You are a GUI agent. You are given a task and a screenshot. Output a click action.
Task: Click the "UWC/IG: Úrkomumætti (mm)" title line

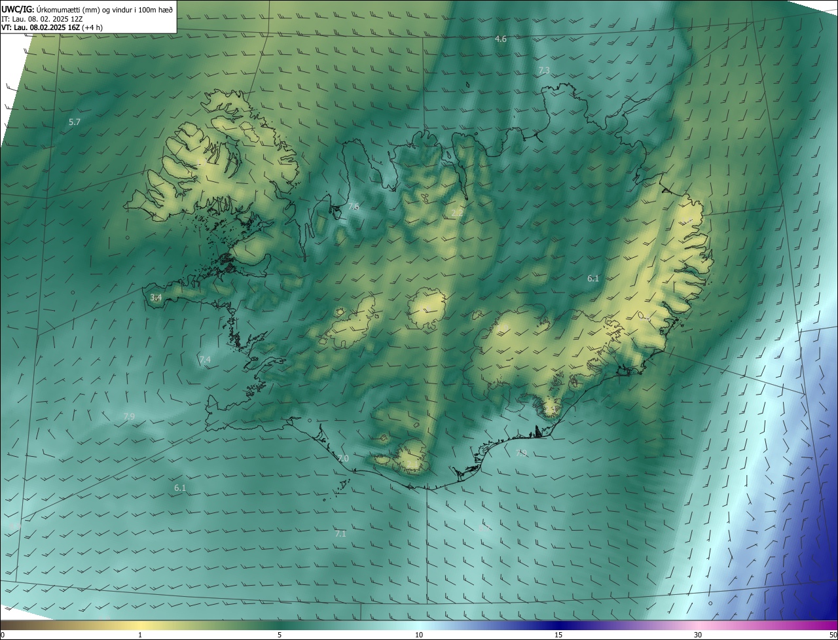point(87,9)
